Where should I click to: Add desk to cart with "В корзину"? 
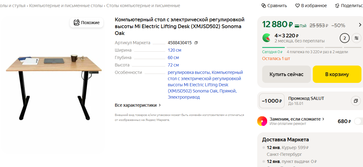[337, 74]
